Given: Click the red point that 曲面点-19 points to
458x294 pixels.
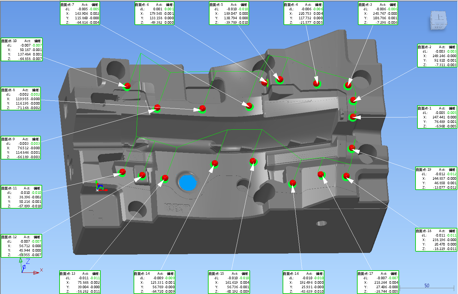Looking at the screenshot, I should [x=351, y=148].
